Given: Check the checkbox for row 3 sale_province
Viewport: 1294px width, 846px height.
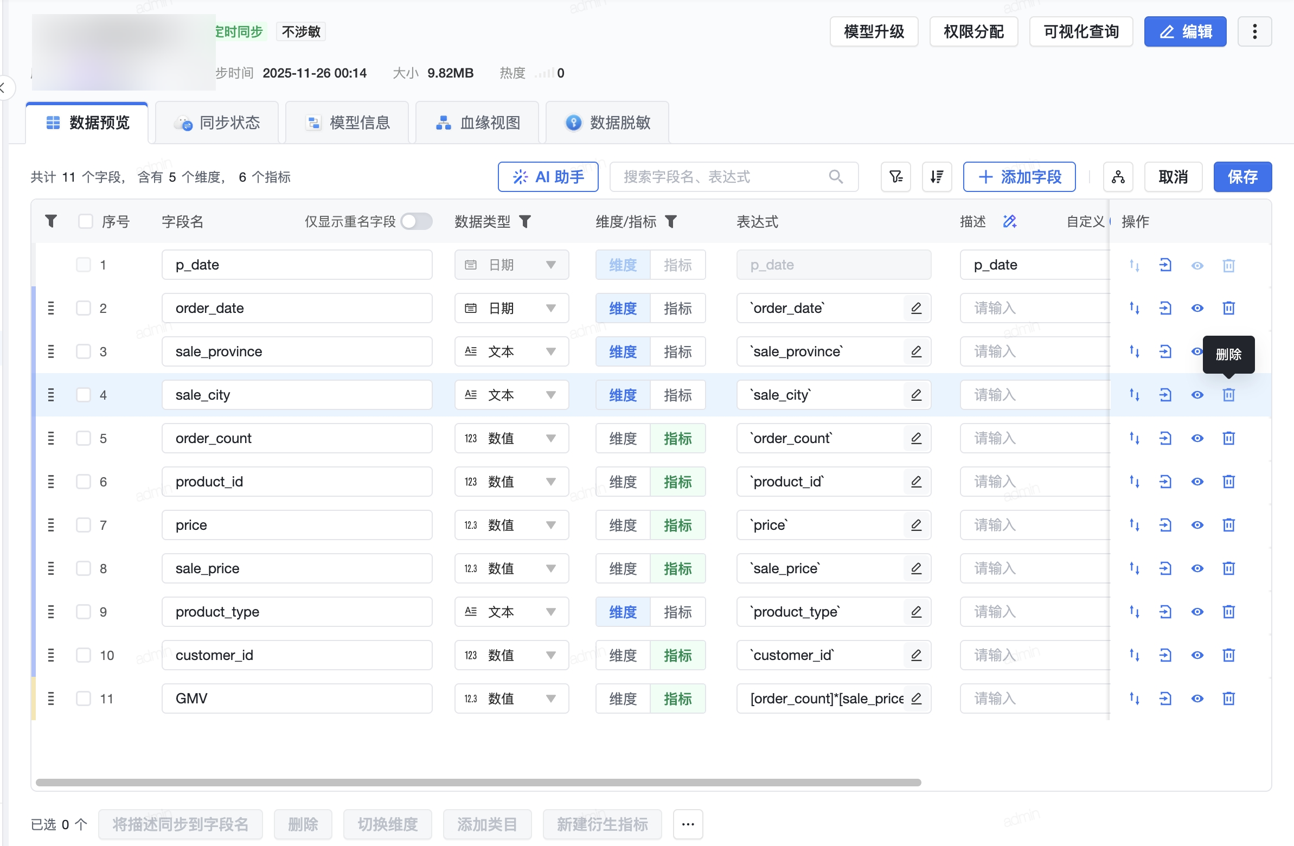Looking at the screenshot, I should 83,351.
